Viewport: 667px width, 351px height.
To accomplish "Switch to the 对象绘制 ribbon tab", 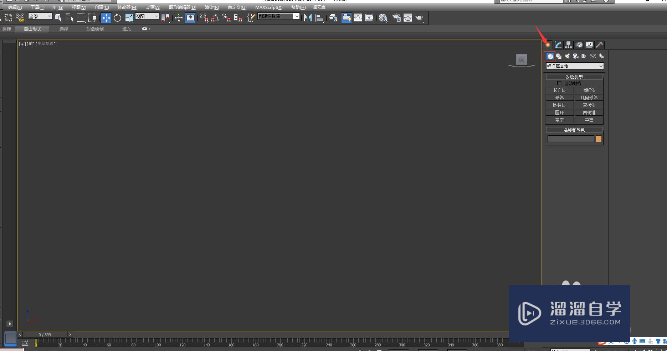I will coord(95,29).
